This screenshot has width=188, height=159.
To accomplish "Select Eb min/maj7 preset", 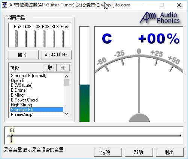I will click(37, 115).
